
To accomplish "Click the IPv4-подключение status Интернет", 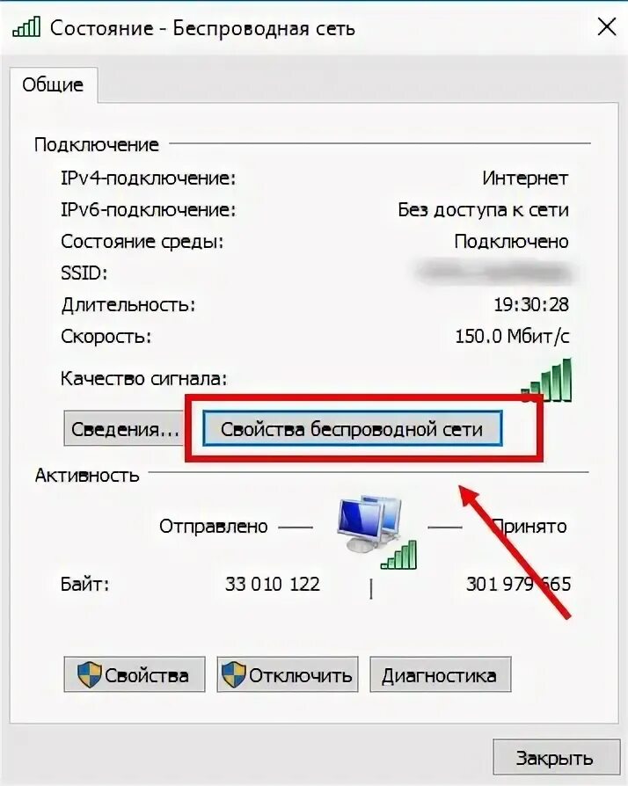I will point(525,178).
